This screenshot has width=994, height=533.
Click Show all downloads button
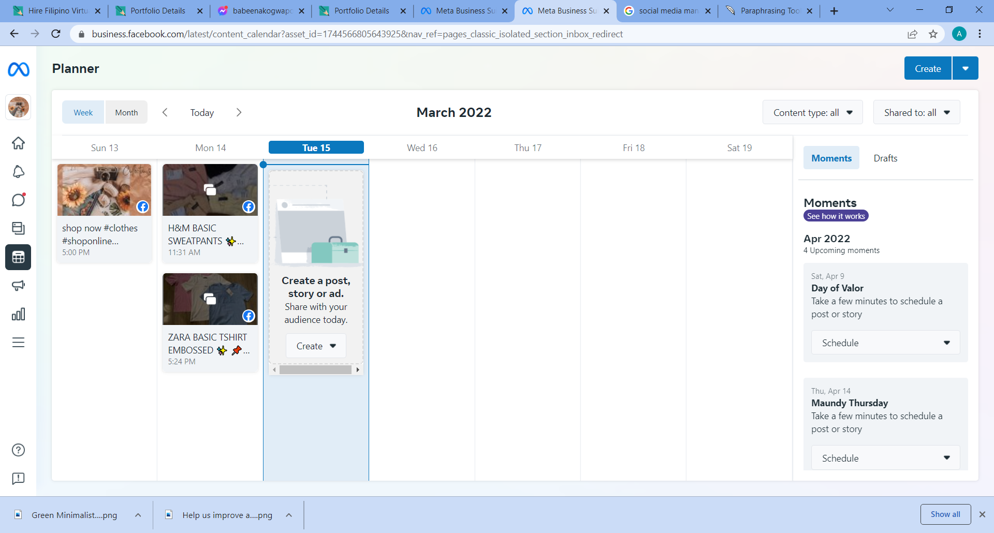click(x=945, y=514)
